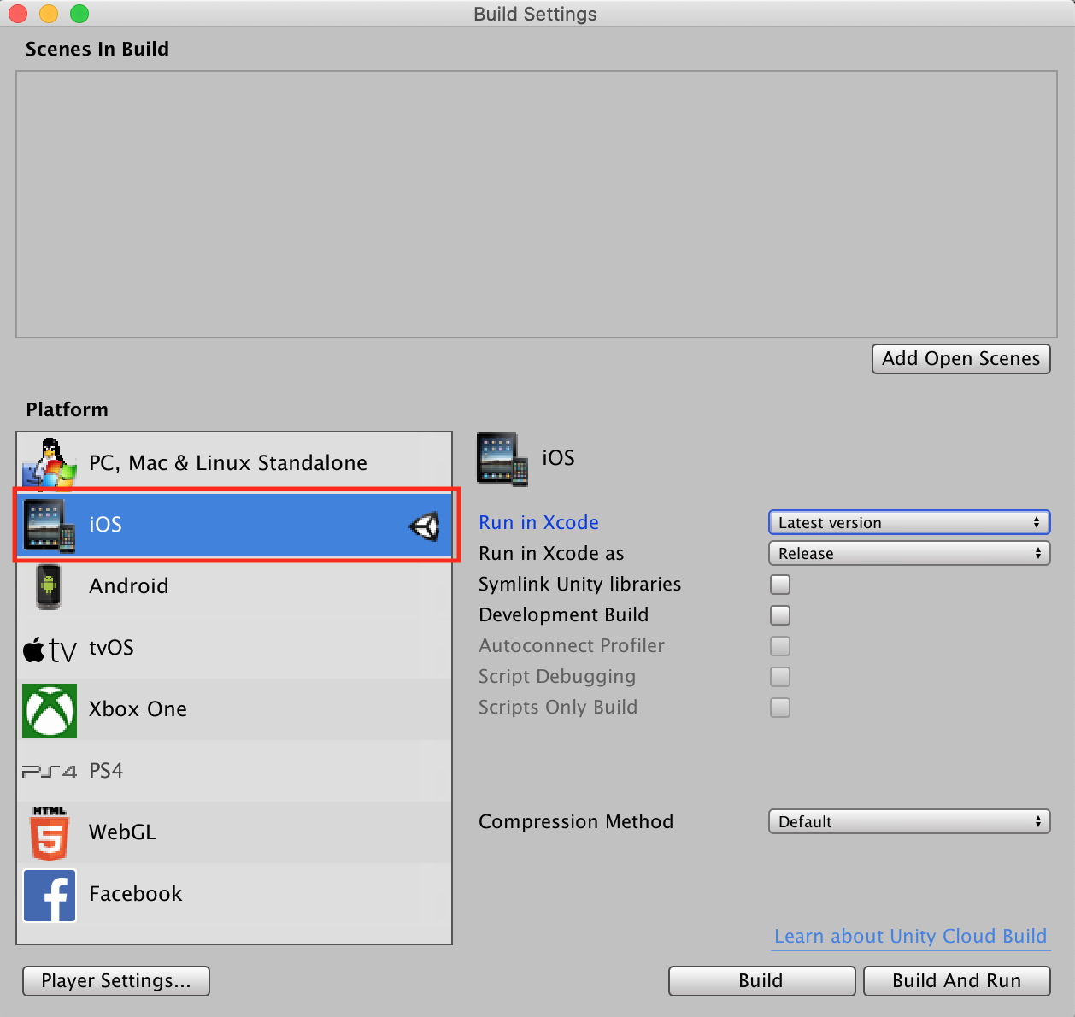Image resolution: width=1075 pixels, height=1017 pixels.
Task: Open the Run in Xcode version dropdown
Action: pos(909,522)
